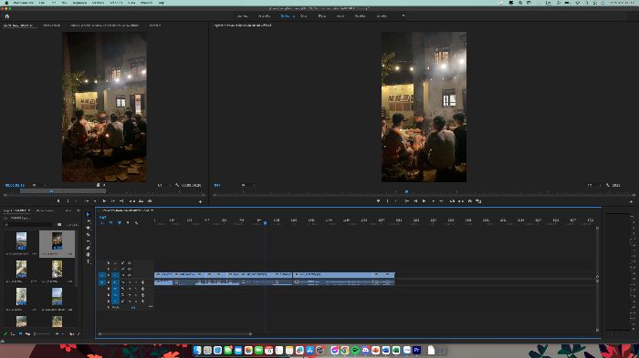The width and height of the screenshot is (639, 358).
Task: Expand Project panel tabs overflow chevron
Action: click(x=79, y=210)
